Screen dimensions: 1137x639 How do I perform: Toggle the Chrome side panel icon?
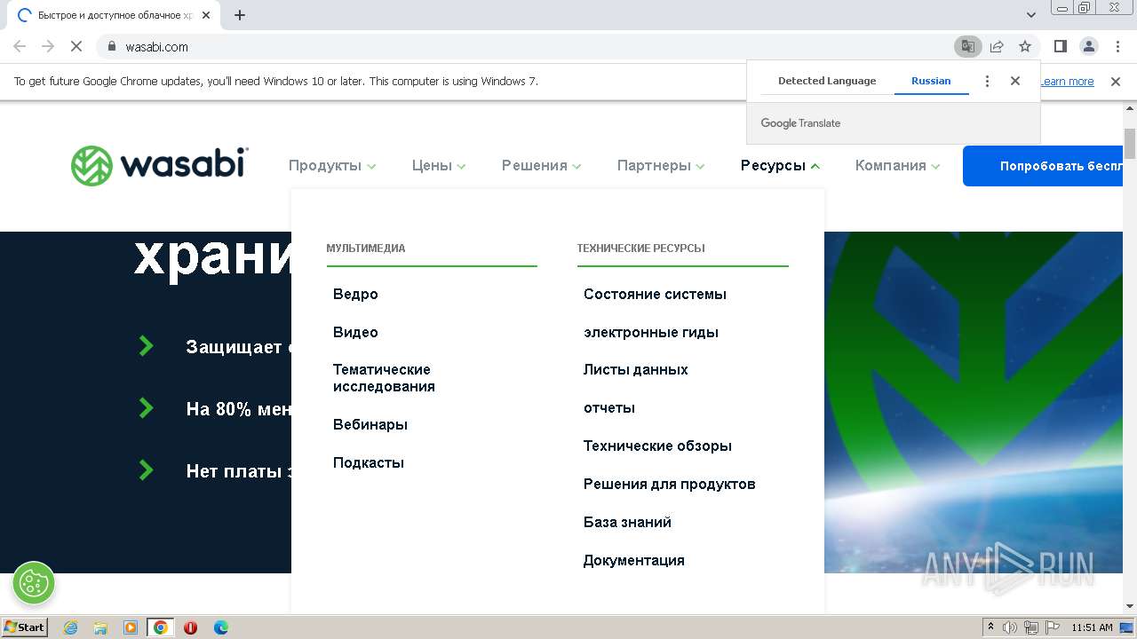(1060, 46)
